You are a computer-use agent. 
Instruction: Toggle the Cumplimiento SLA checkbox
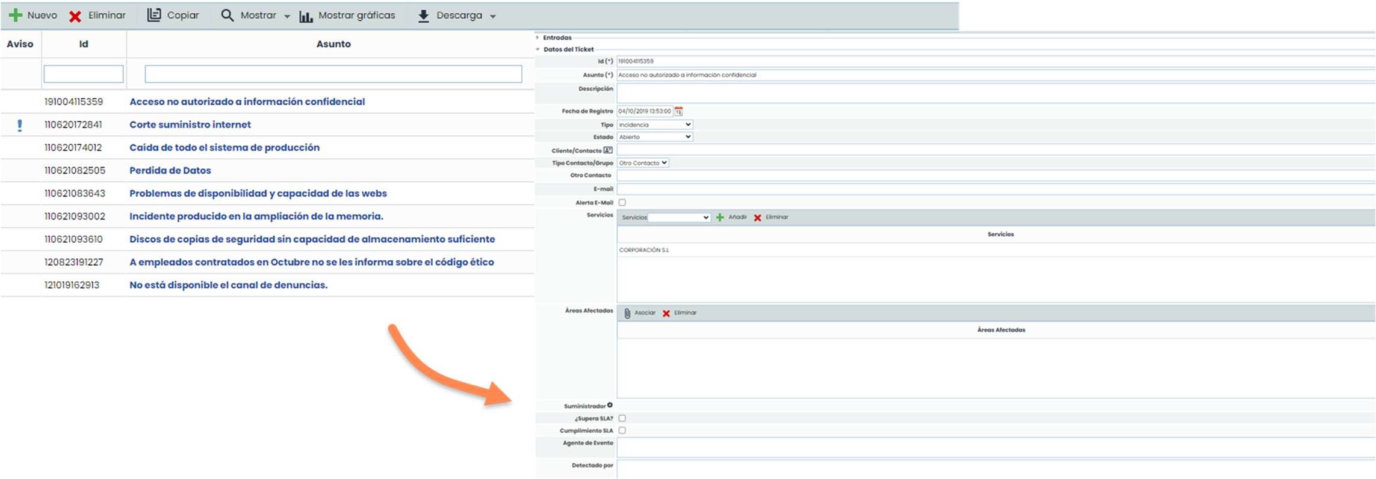[x=622, y=430]
